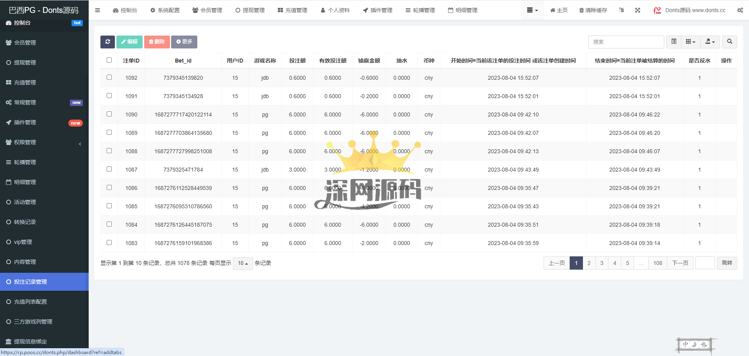
Task: Click the magnifier search button
Action: pyautogui.click(x=729, y=42)
